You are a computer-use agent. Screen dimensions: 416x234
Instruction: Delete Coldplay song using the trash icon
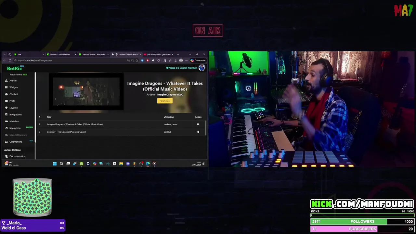tap(198, 132)
